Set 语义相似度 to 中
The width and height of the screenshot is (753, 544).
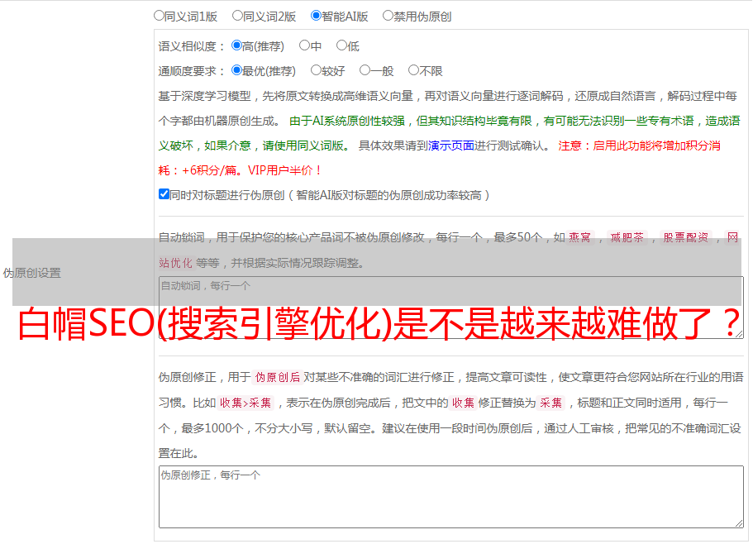pyautogui.click(x=304, y=45)
